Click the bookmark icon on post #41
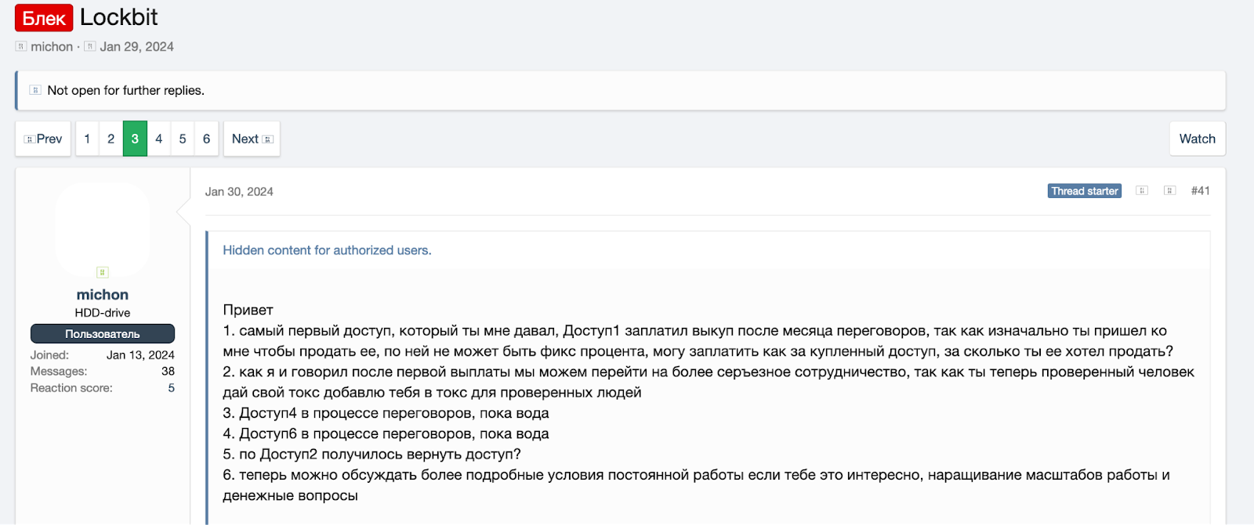 point(1169,191)
